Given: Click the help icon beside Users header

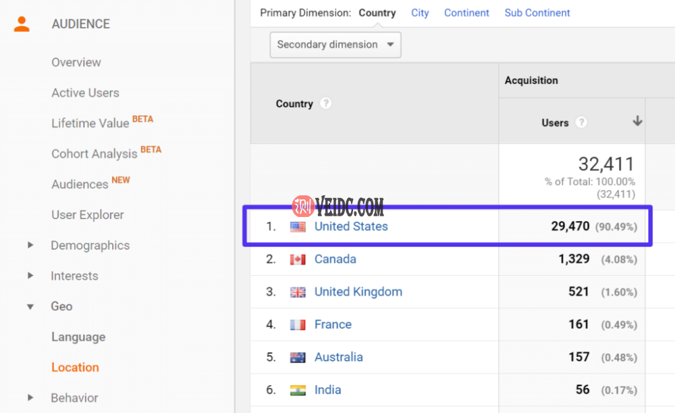Looking at the screenshot, I should tap(581, 122).
